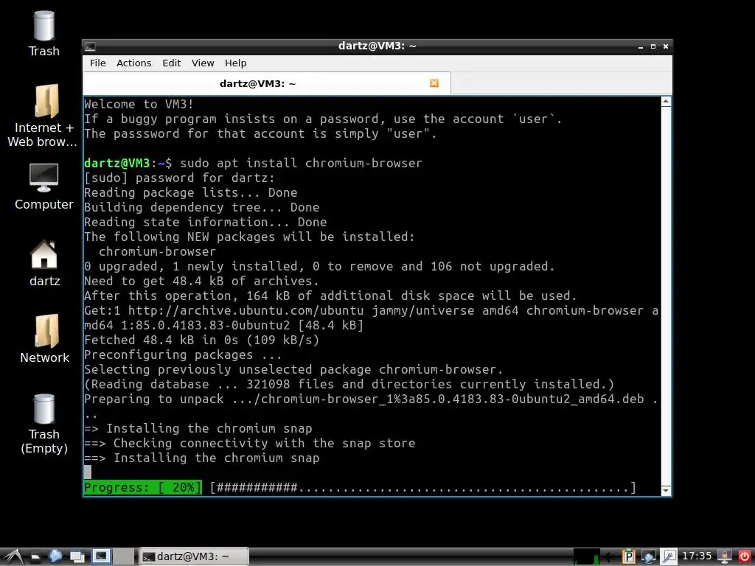The width and height of the screenshot is (755, 566).
Task: Click the 17:35 clock
Action: (x=696, y=556)
